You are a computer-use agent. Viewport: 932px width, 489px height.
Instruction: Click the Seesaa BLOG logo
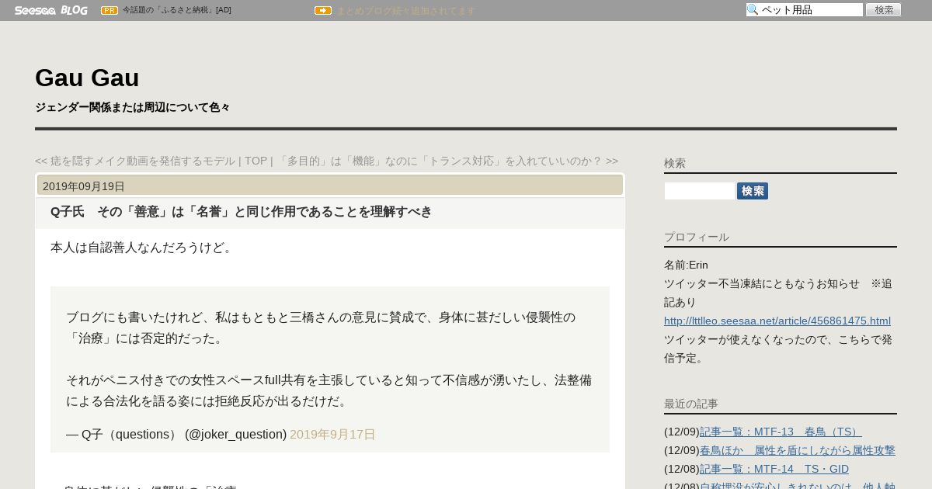tap(50, 10)
